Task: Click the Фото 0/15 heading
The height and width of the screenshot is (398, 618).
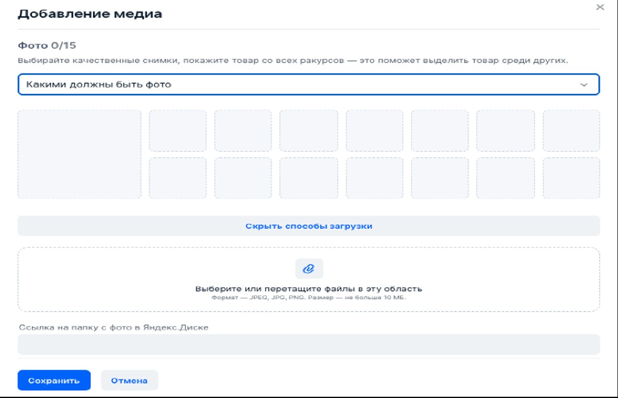Action: (x=47, y=45)
